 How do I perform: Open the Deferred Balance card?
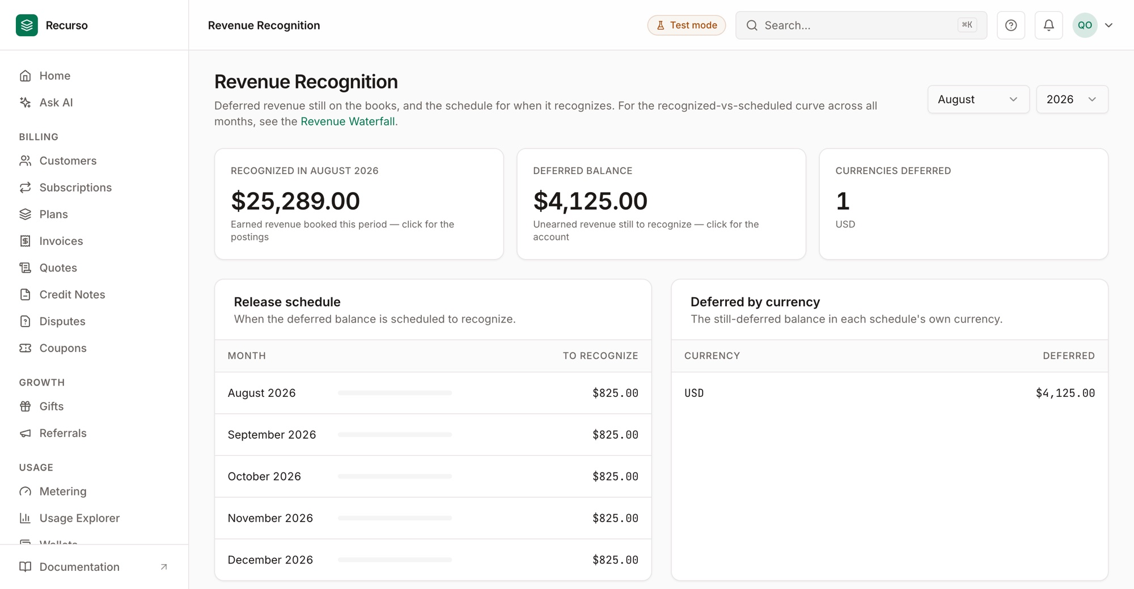coord(661,204)
